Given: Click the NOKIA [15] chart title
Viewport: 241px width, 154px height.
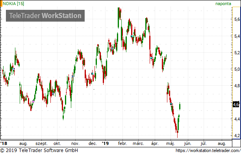Looking at the screenshot, I should tap(13, 4).
